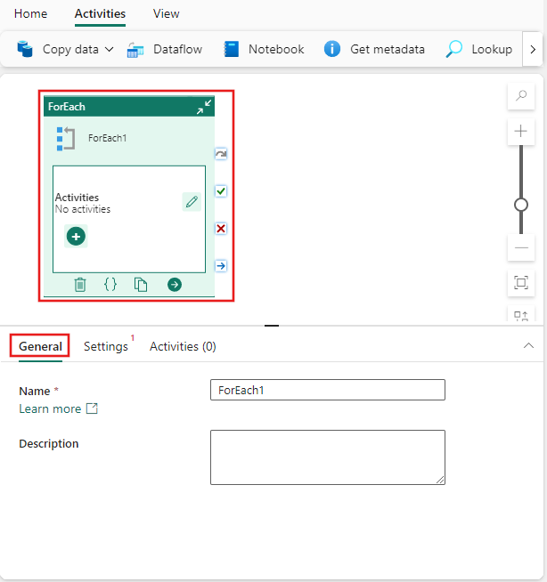Click the ForEach green title bar
This screenshot has width=547, height=582.
click(129, 107)
